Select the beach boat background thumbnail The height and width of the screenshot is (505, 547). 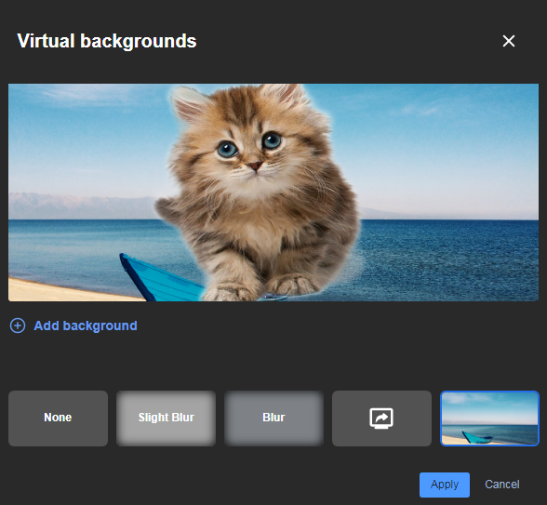(489, 419)
